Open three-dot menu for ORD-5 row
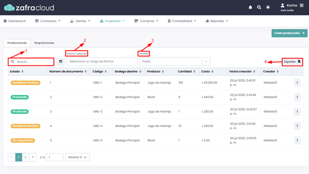 pyautogui.click(x=297, y=140)
